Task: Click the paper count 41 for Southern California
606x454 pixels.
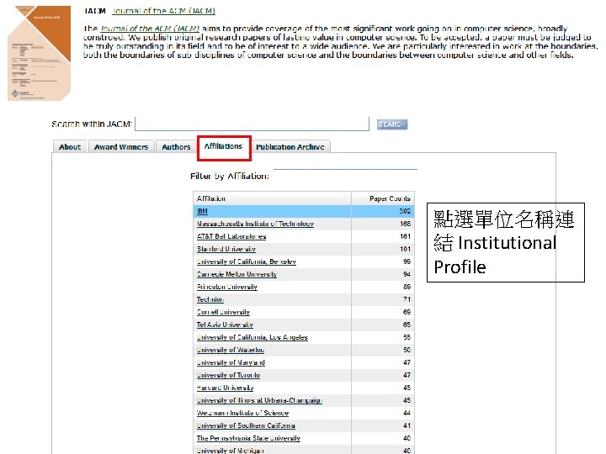Action: [407, 425]
